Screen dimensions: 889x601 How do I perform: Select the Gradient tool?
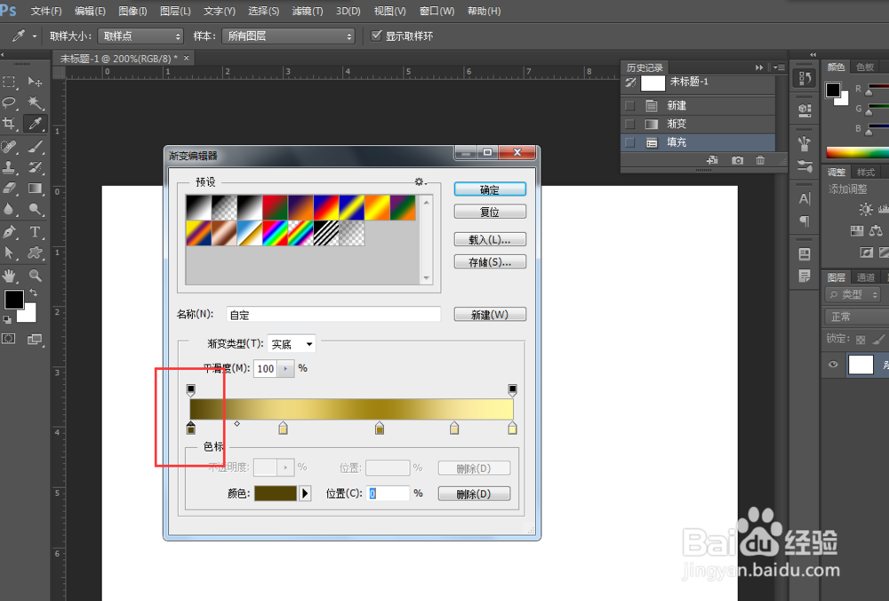point(36,188)
